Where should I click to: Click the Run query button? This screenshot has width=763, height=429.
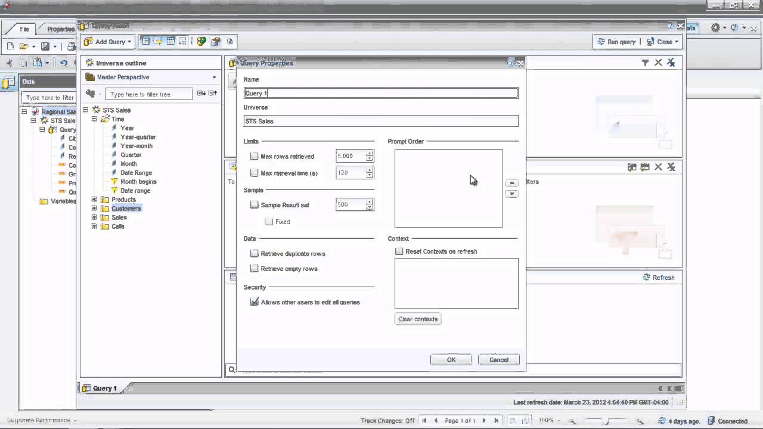tap(616, 42)
